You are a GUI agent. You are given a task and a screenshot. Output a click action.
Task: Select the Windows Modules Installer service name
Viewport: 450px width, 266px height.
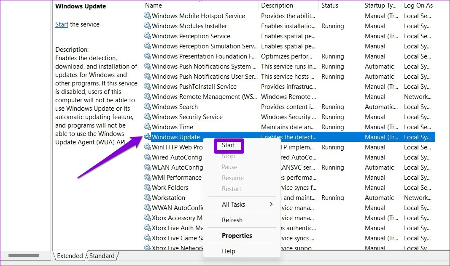coord(189,26)
